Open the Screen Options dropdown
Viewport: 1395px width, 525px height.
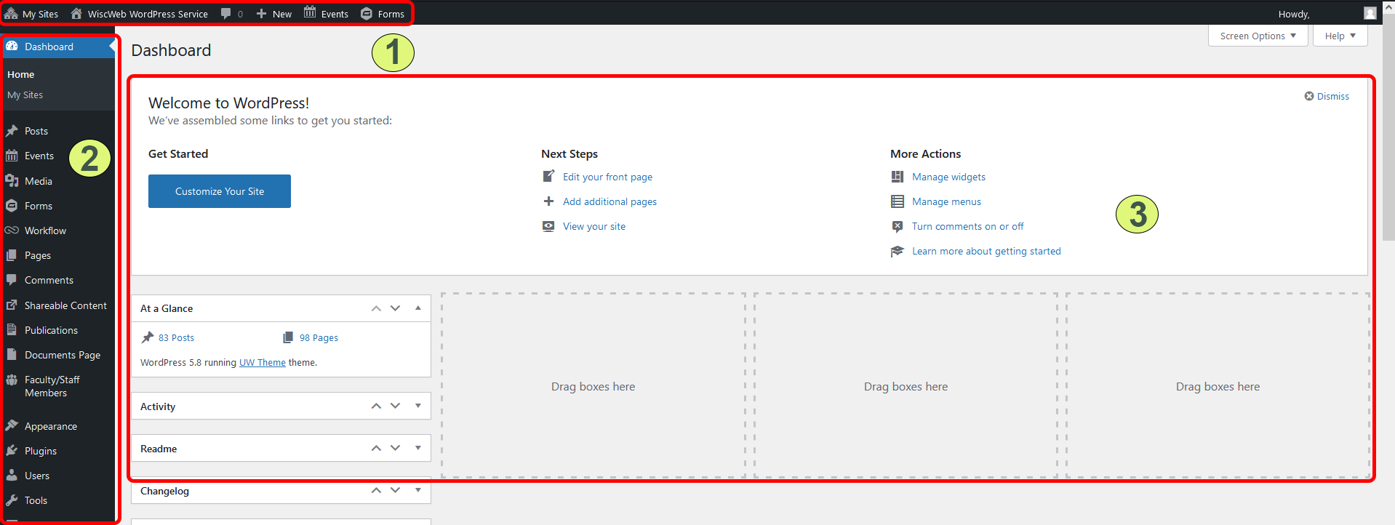click(x=1258, y=36)
